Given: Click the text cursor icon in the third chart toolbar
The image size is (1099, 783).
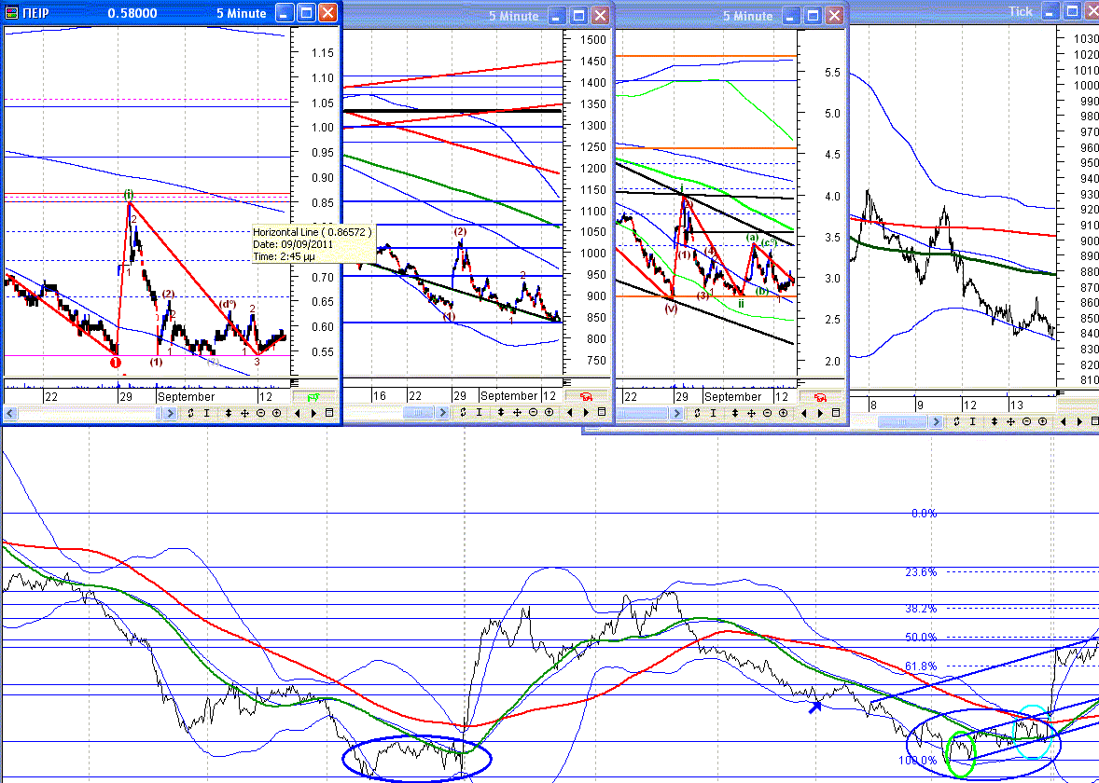Looking at the screenshot, I should pyautogui.click(x=713, y=413).
